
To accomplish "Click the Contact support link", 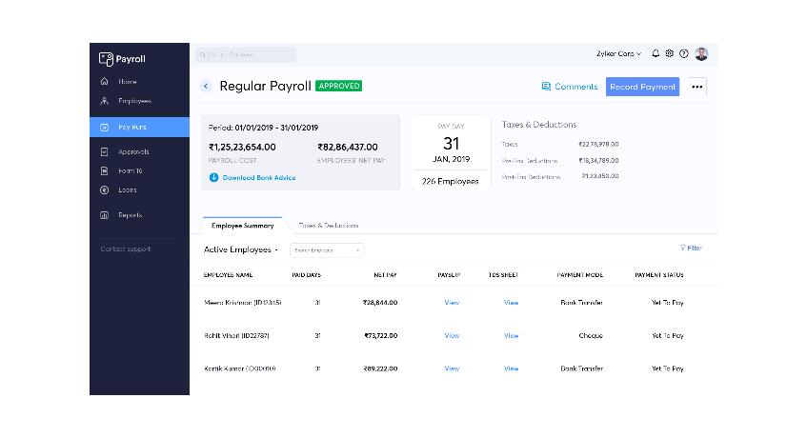I will [126, 249].
